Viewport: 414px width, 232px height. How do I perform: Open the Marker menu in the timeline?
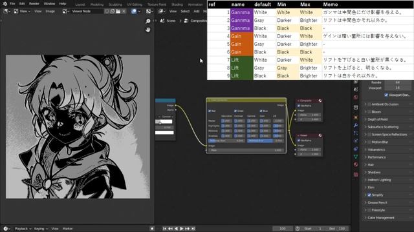pyautogui.click(x=67, y=229)
